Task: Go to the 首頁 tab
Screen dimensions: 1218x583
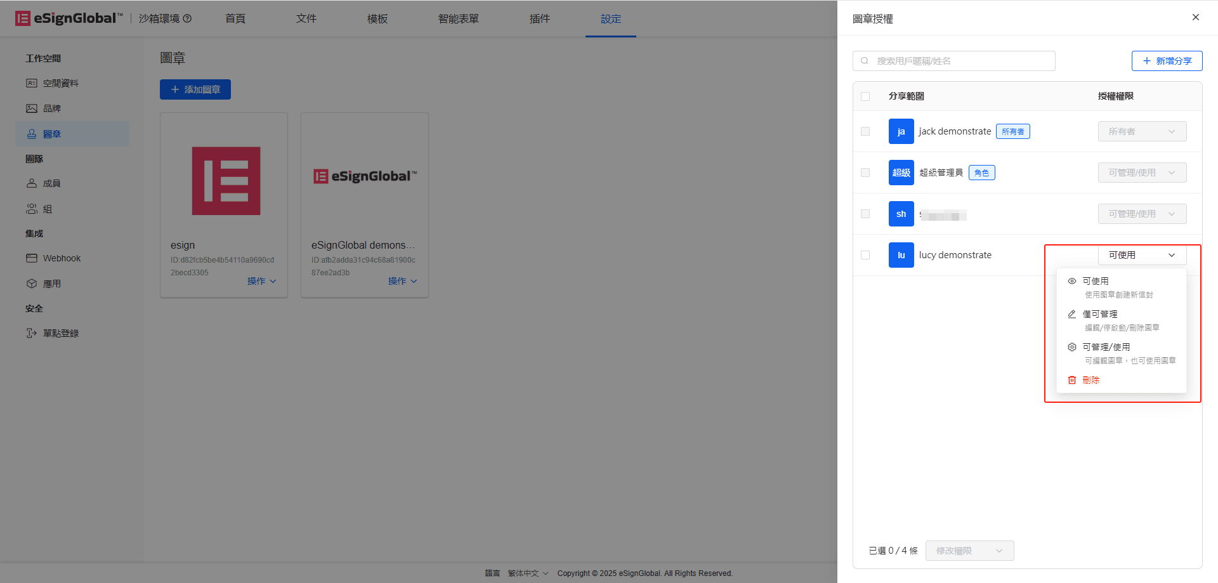Action: coord(235,18)
